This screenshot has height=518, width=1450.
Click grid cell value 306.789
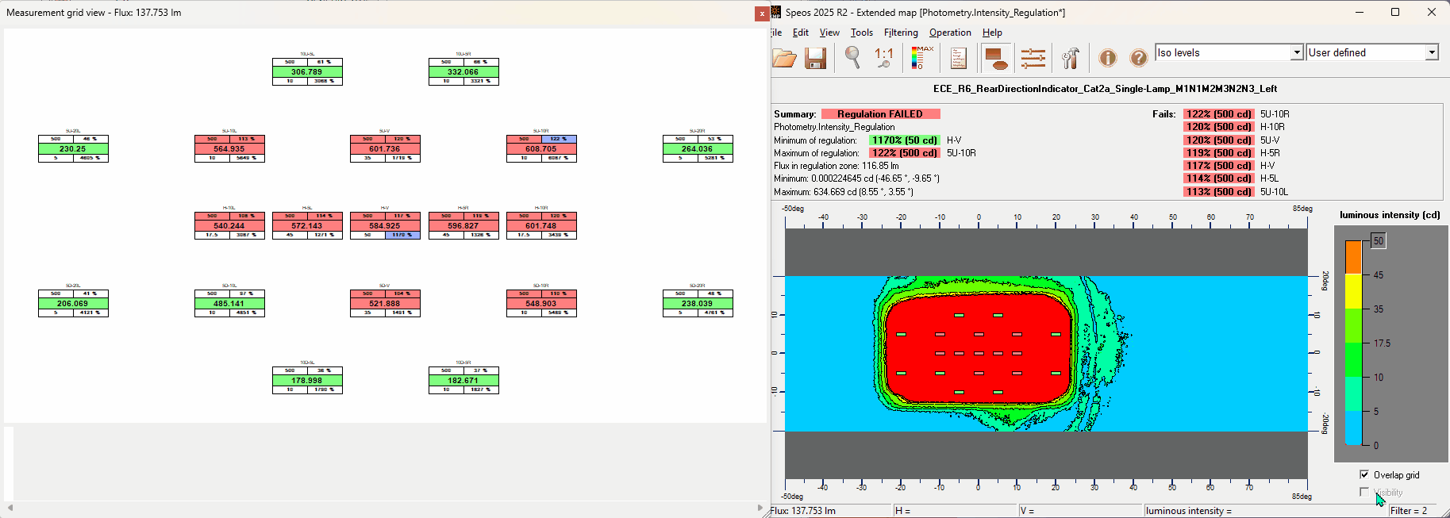pyautogui.click(x=307, y=71)
